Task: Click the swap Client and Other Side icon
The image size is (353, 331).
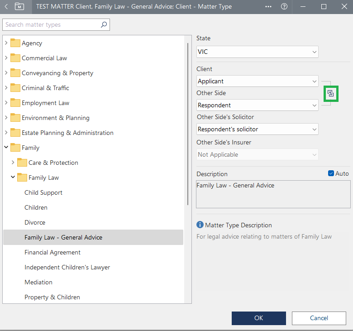Action: click(331, 94)
